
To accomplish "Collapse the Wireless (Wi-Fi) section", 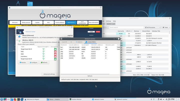I will 17,40.
